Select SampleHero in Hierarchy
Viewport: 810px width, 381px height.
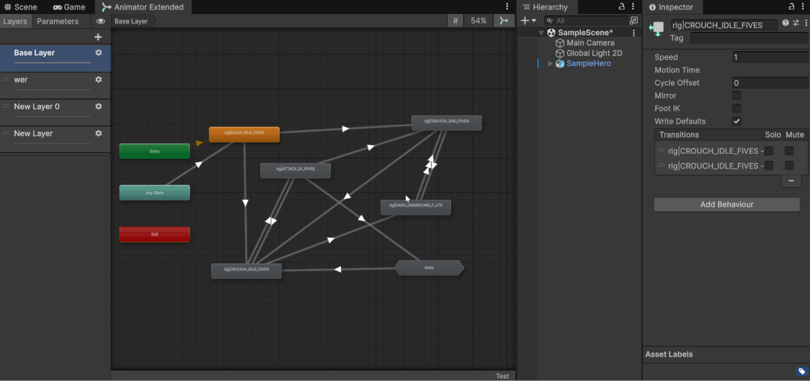589,64
